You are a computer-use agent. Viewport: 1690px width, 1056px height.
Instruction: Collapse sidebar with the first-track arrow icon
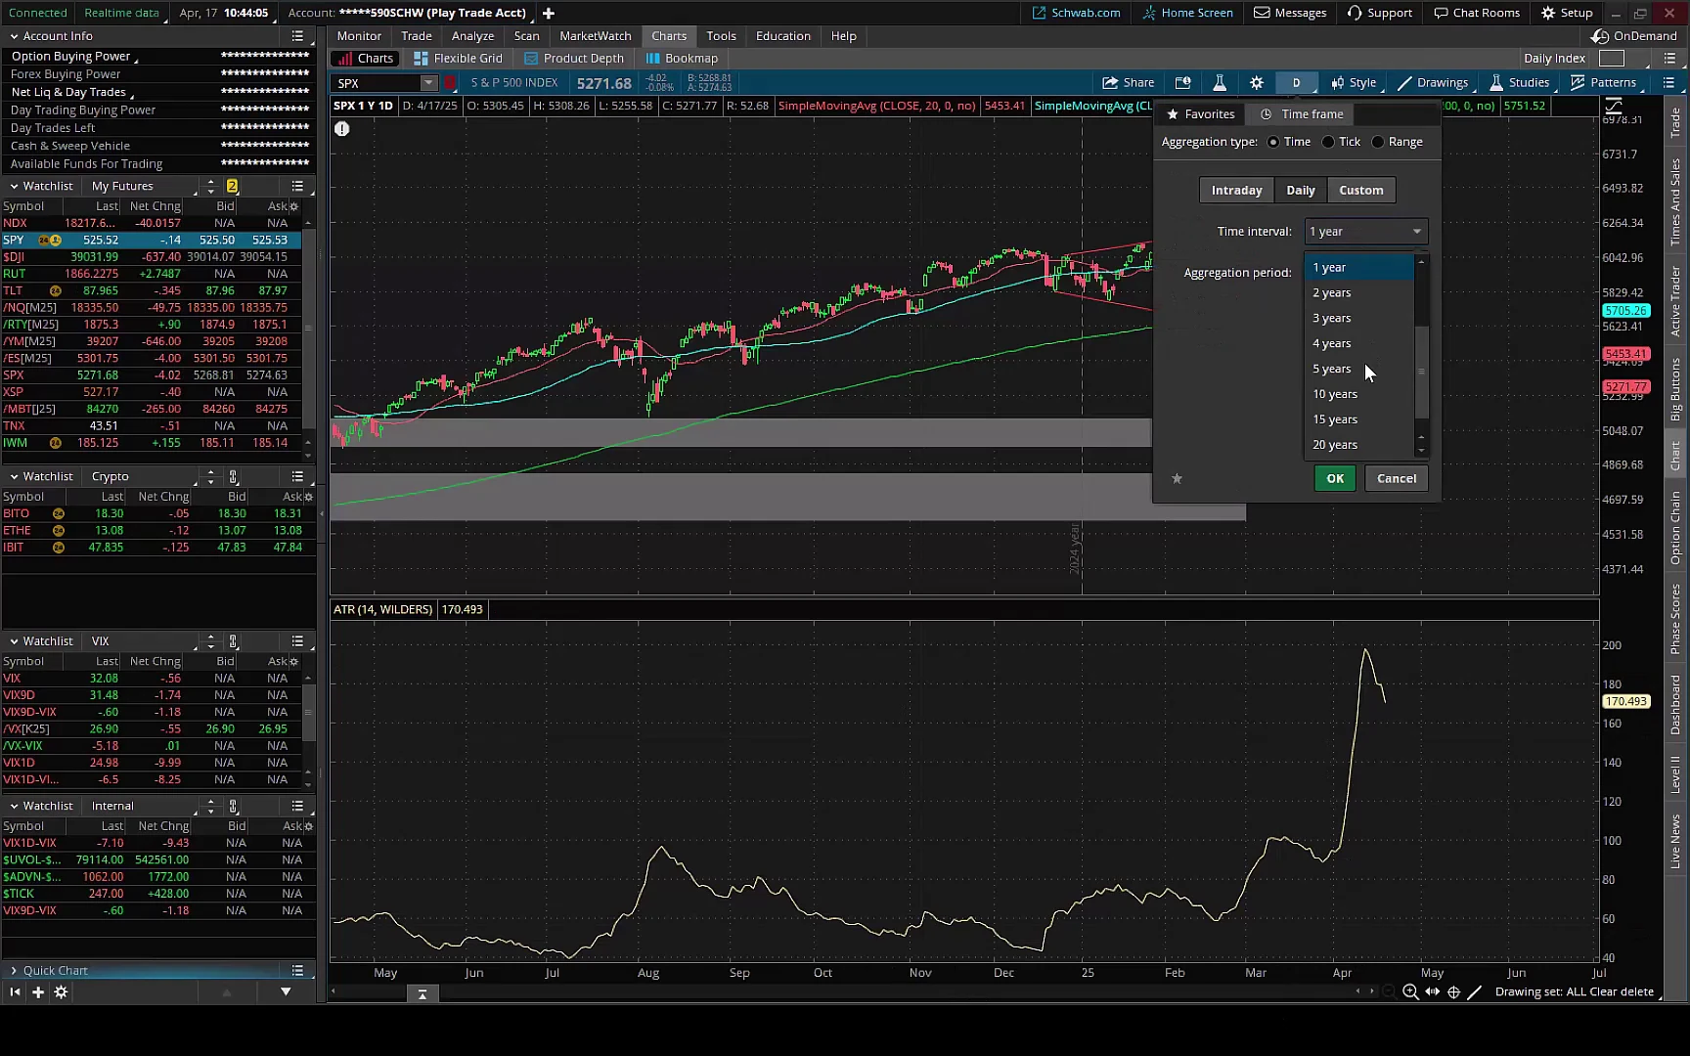pos(15,991)
